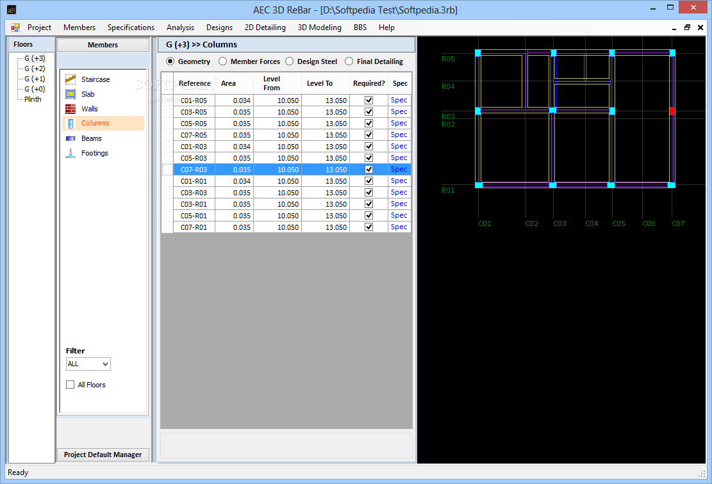Select the Footings member type
Viewport: 712px width, 484px height.
pos(94,153)
